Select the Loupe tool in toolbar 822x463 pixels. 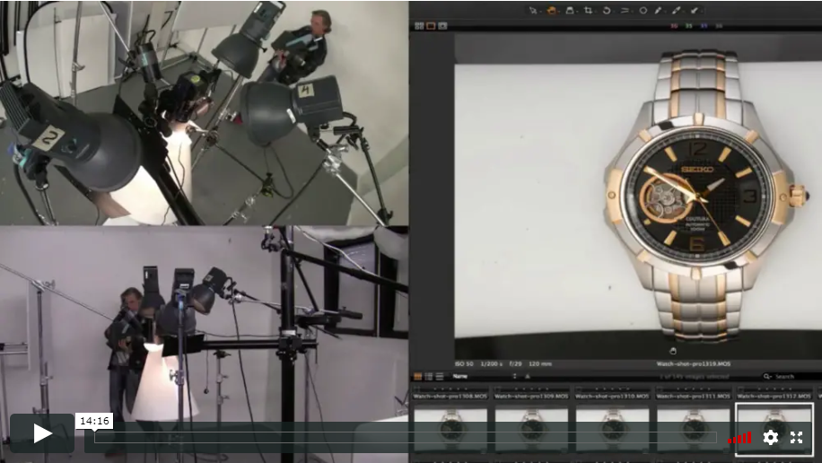[570, 11]
